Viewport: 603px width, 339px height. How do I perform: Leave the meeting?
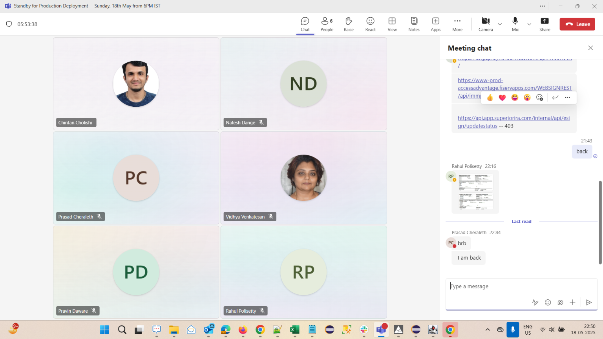tap(577, 24)
